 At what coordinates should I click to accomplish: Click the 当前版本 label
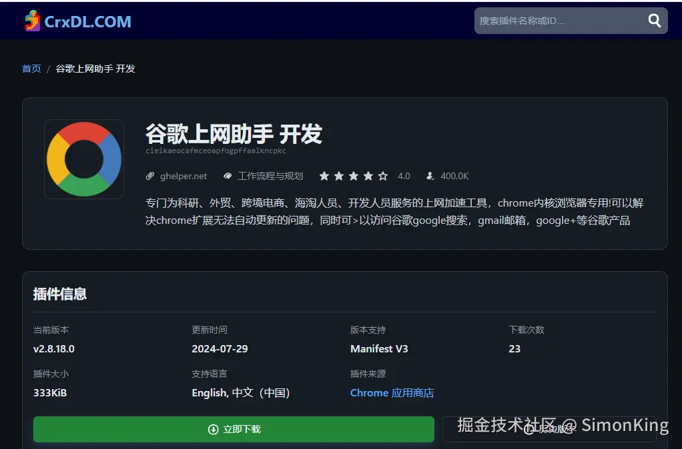pyautogui.click(x=51, y=330)
